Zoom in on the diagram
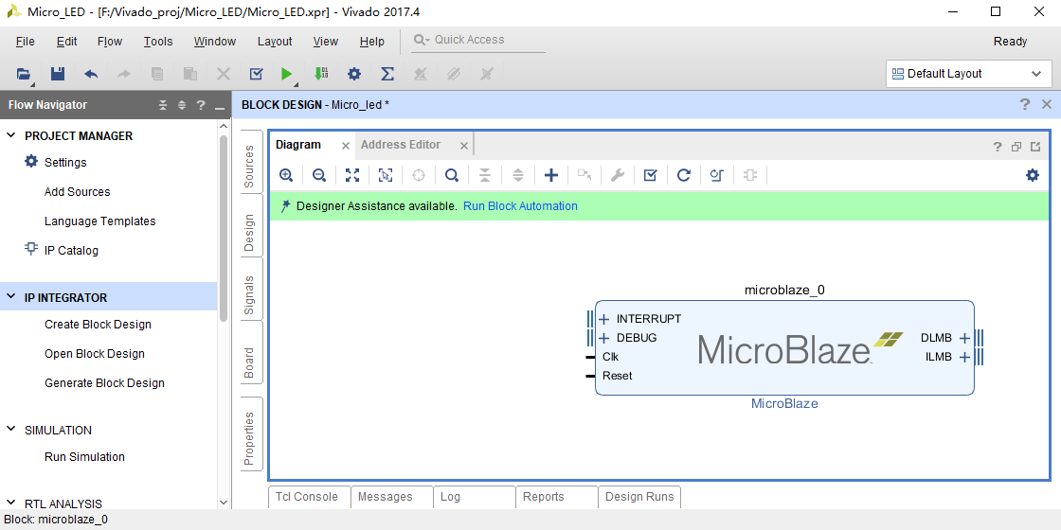The image size is (1061, 530). coord(286,176)
